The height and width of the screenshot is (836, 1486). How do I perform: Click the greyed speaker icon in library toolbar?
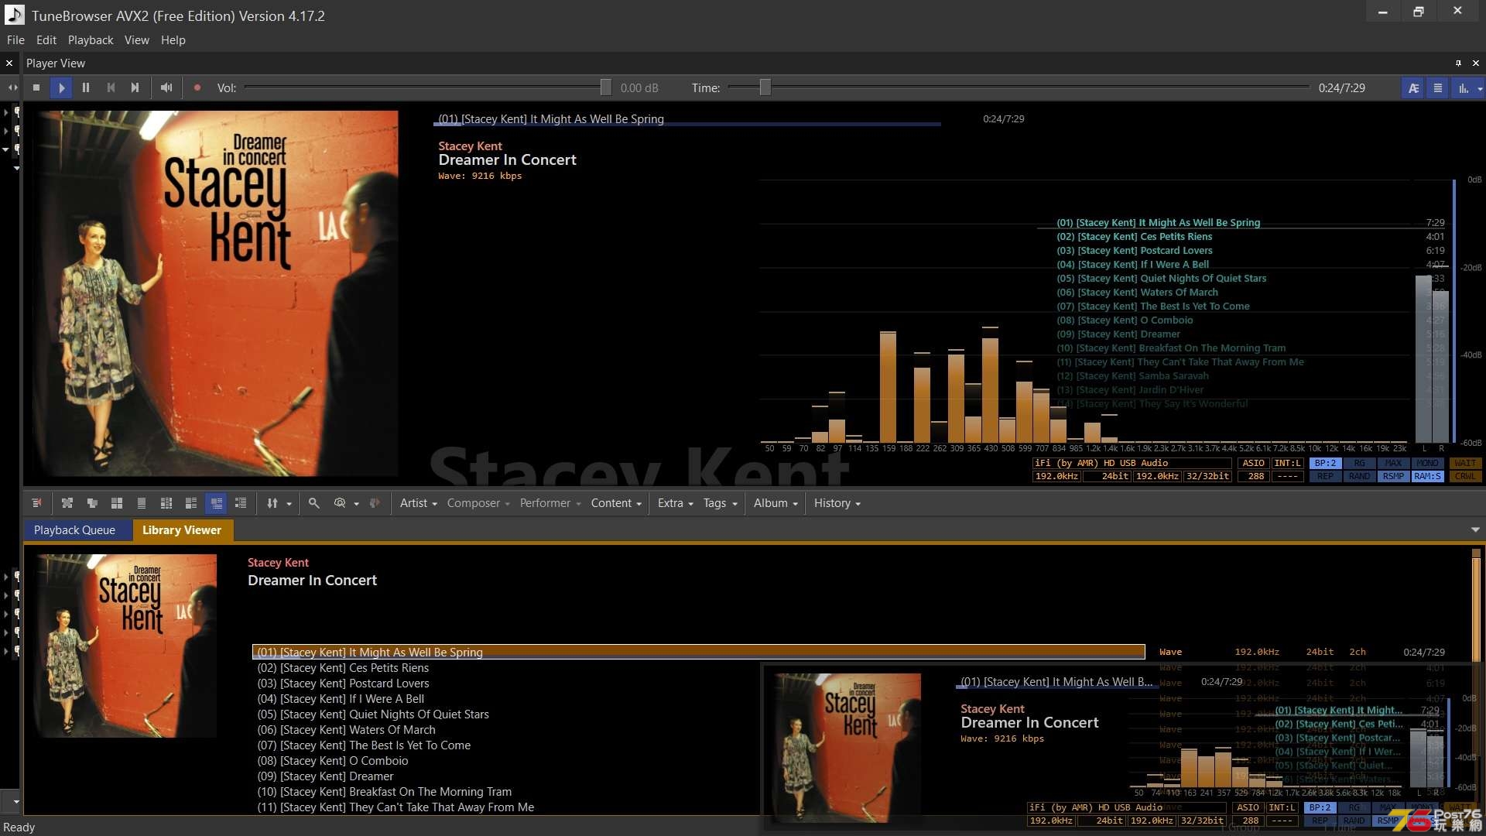[375, 503]
